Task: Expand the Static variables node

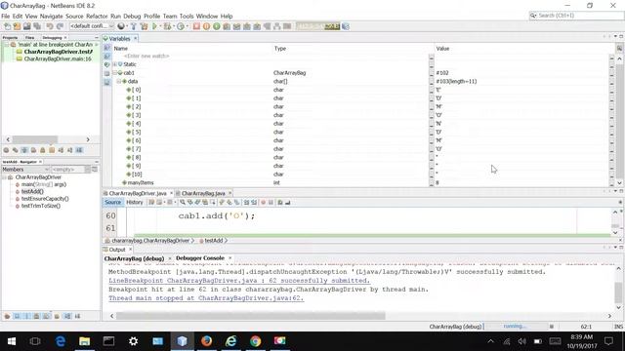Action: point(115,64)
